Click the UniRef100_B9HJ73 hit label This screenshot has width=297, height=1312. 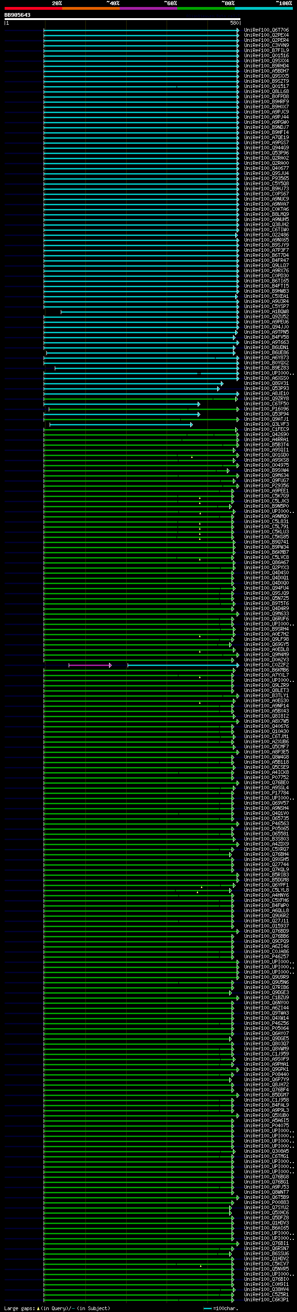(266, 189)
